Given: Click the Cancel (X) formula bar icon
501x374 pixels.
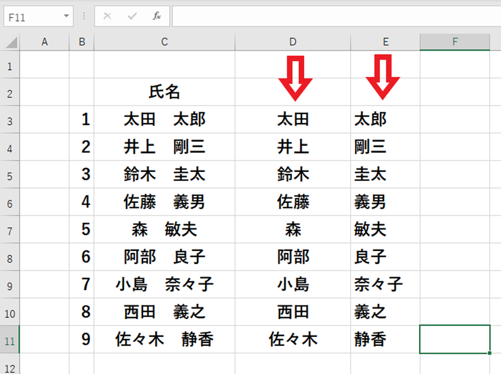Looking at the screenshot, I should pos(107,16).
